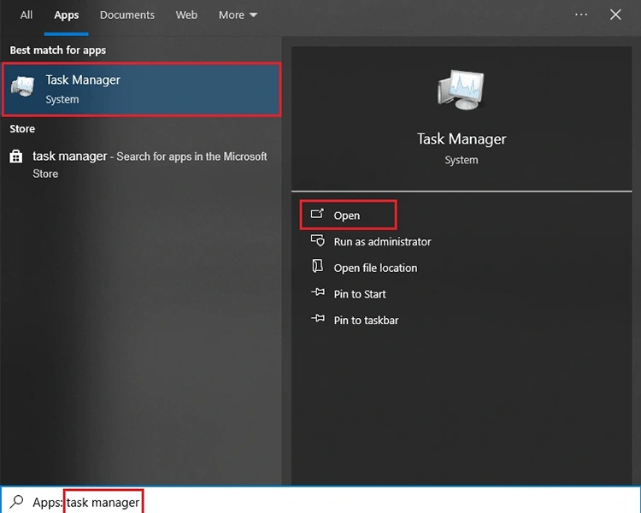Click the large Task Manager preview icon
Screen dimensions: 641x513
[x=462, y=90]
